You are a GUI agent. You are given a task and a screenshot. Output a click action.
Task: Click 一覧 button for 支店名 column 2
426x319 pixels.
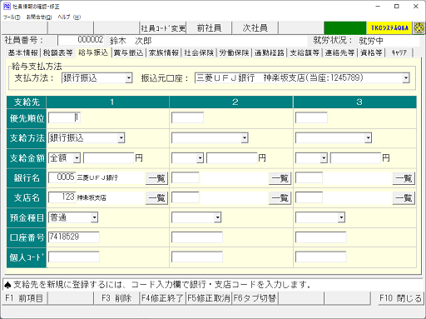tap(280, 198)
